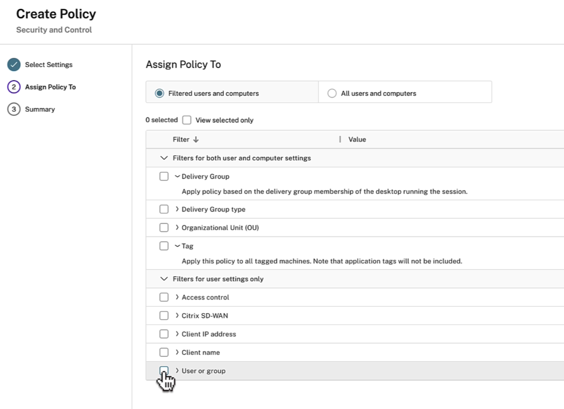Collapse the Tag filter description
Screen dimensions: 564x409
click(177, 246)
